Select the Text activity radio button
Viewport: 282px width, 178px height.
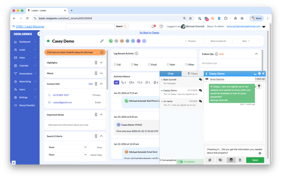(x=132, y=64)
